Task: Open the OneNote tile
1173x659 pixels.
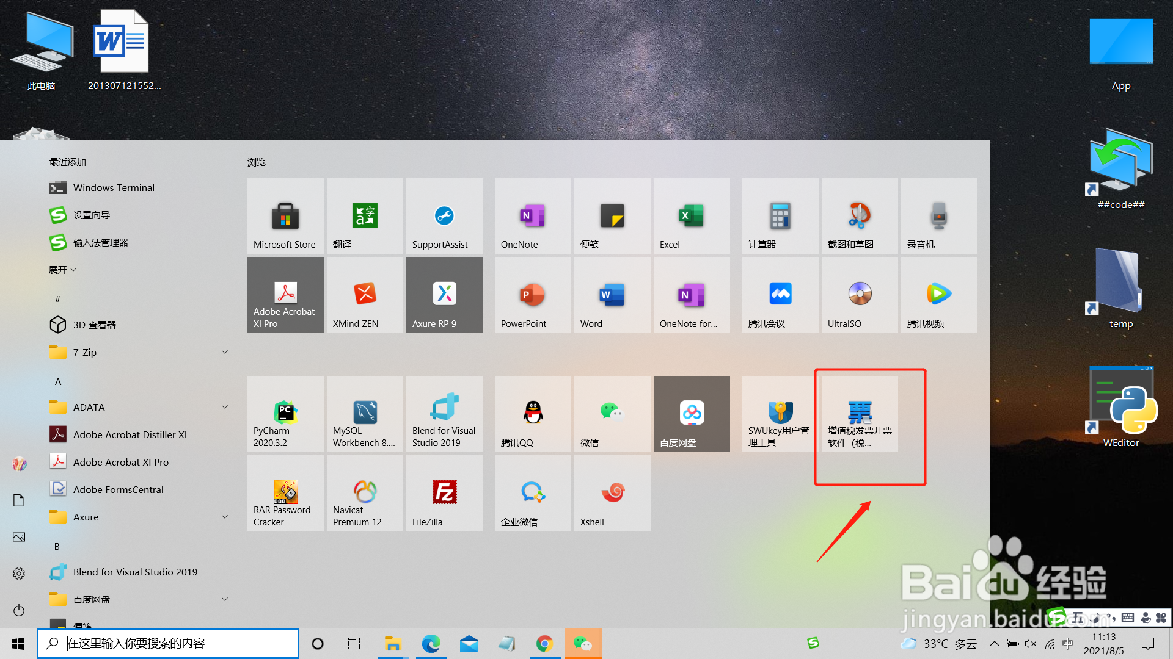Action: (x=533, y=215)
